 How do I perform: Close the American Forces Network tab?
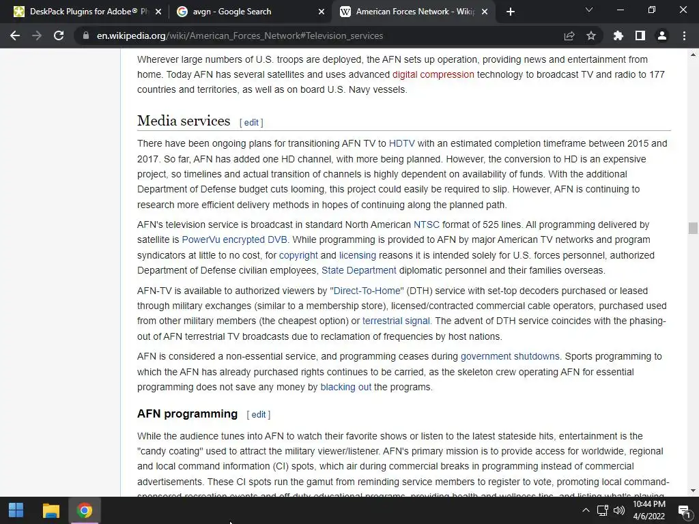click(485, 12)
